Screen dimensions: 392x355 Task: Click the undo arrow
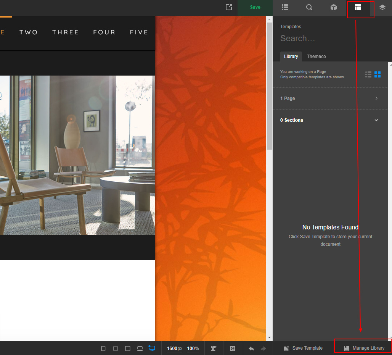point(251,348)
